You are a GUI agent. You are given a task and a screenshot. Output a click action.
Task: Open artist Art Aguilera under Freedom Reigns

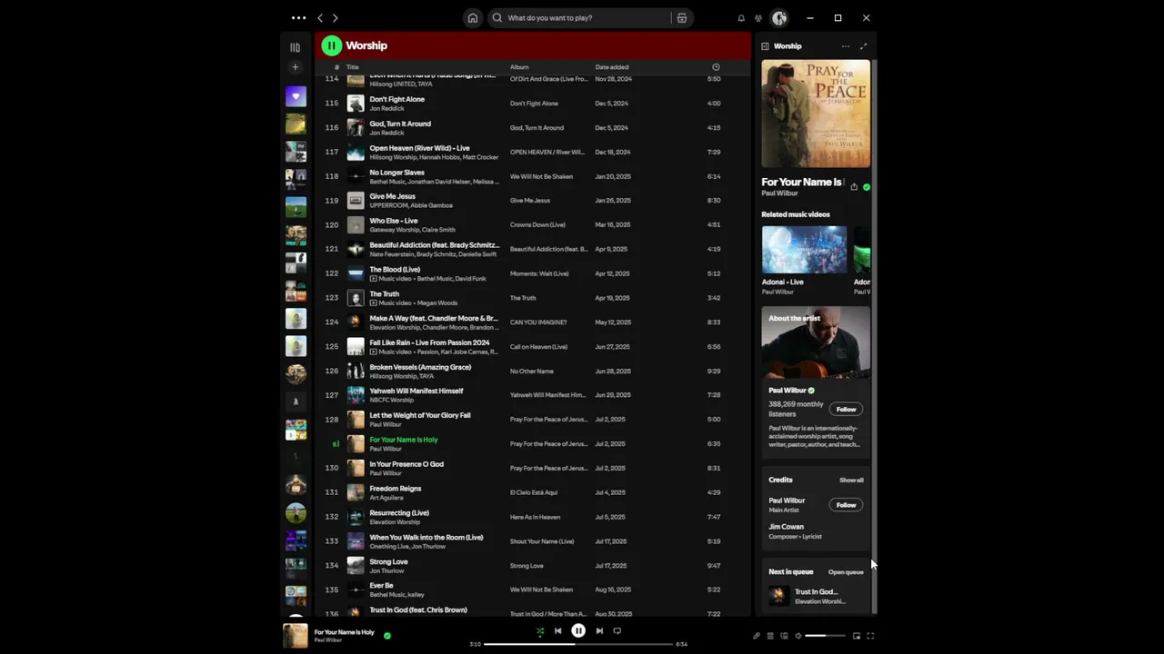click(386, 498)
